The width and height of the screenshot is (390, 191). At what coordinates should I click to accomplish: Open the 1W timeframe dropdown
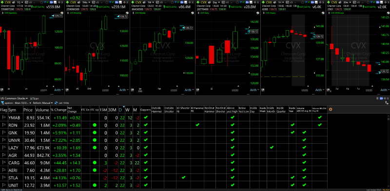click(x=151, y=2)
